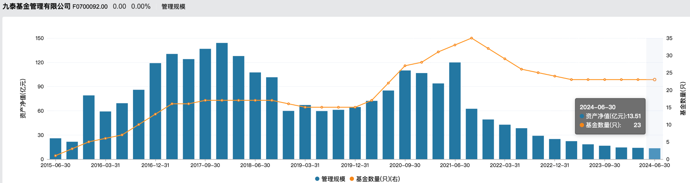Viewport: 690px width, 183px height.
Task: Click the x-axis label 2022-12-31
Action: (554, 165)
